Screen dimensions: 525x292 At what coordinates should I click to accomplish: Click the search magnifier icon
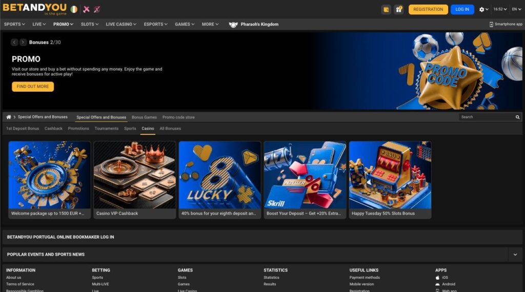pyautogui.click(x=518, y=117)
